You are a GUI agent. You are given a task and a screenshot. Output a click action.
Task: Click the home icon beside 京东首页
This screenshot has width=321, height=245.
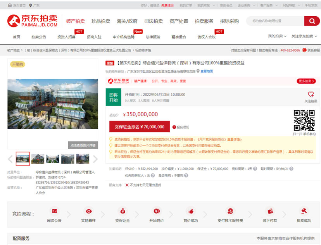pos(10,5)
